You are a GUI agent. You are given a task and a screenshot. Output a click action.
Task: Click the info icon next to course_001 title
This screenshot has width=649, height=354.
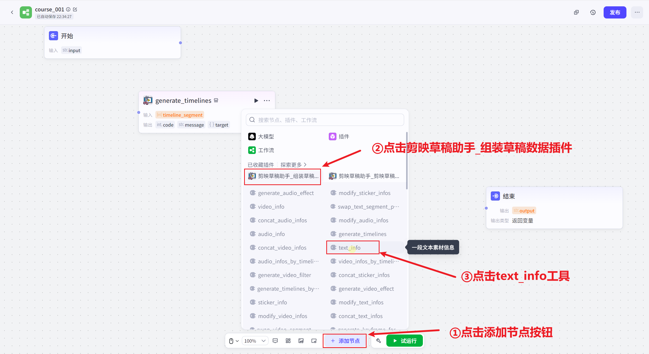[x=68, y=9]
